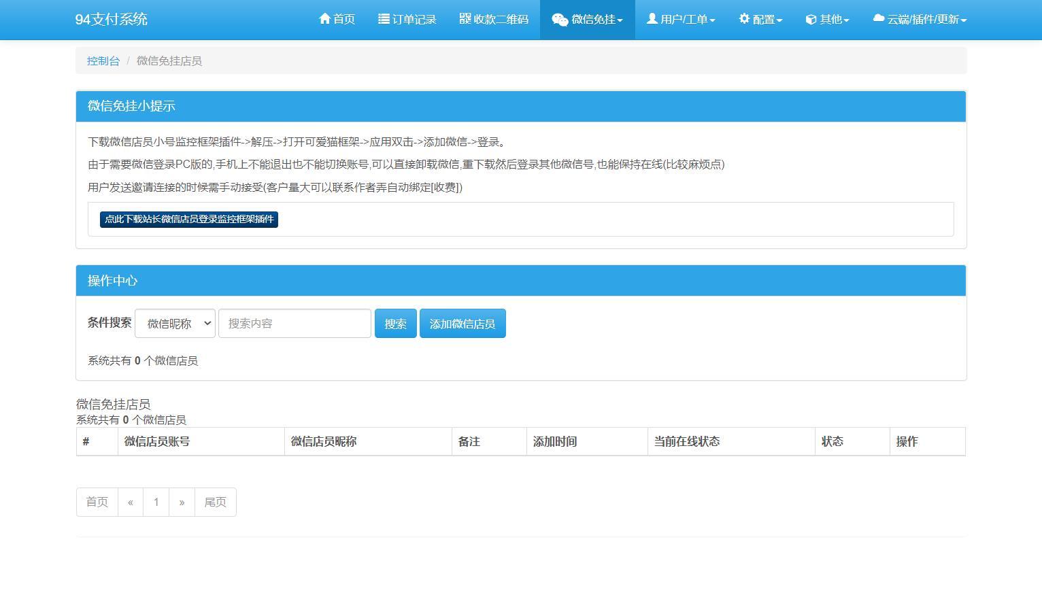Viewport: 1042px width, 614px height.
Task: Click the gear icon on 配置 menu
Action: click(743, 19)
